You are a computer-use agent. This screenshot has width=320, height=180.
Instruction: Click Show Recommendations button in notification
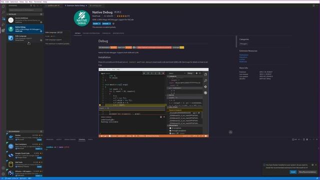point(307,172)
